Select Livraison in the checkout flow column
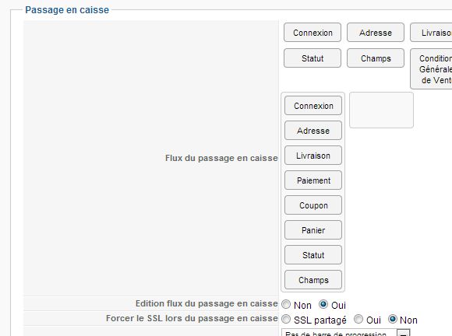Image resolution: width=452 pixels, height=336 pixels. tap(313, 156)
